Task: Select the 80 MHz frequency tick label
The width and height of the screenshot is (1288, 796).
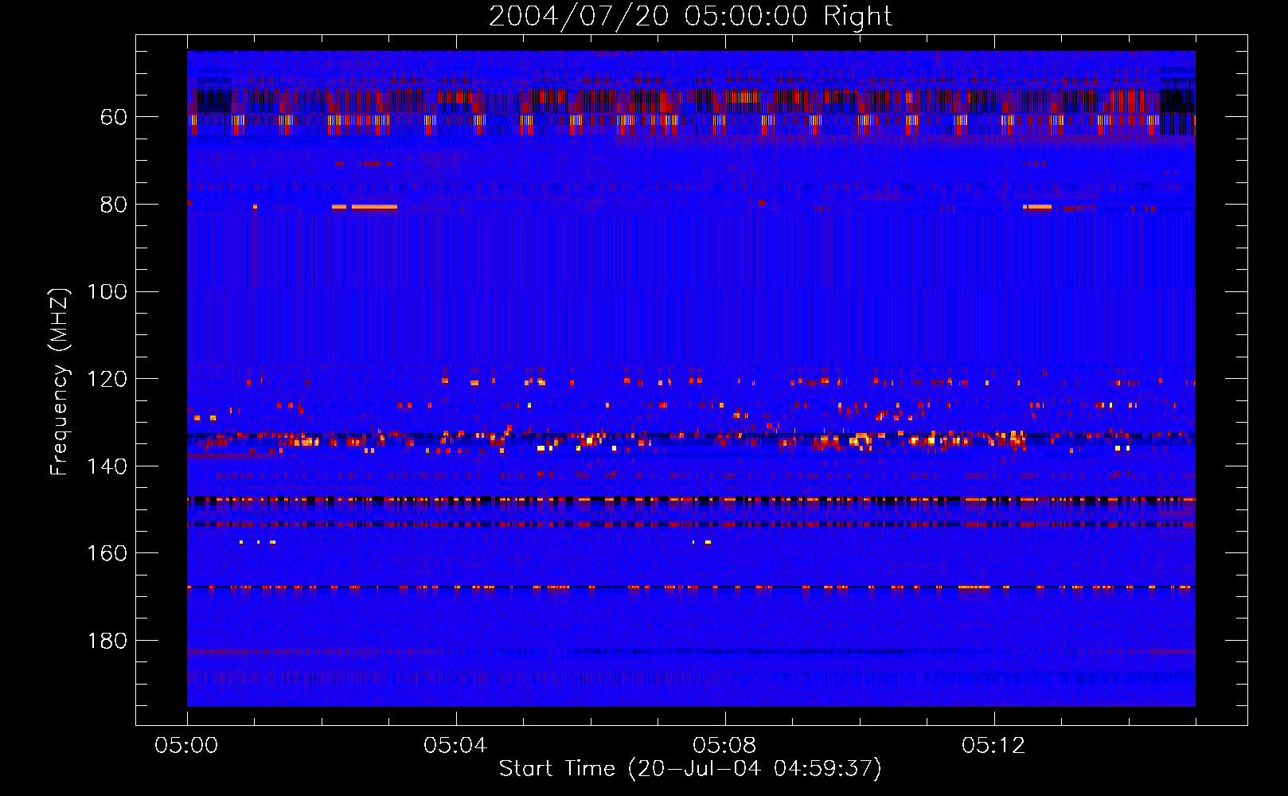Action: (x=114, y=205)
